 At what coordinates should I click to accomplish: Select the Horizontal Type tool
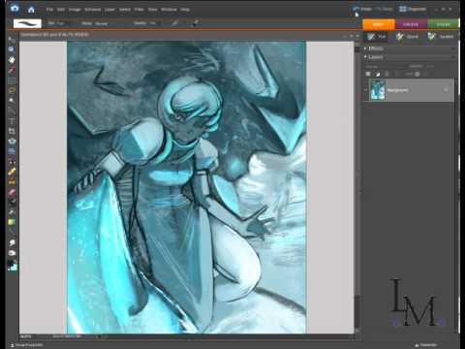pyautogui.click(x=12, y=121)
